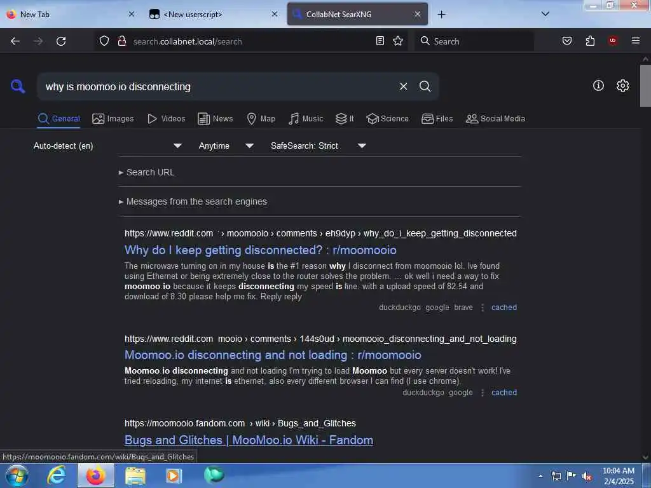Close the New userscript tab

click(275, 14)
